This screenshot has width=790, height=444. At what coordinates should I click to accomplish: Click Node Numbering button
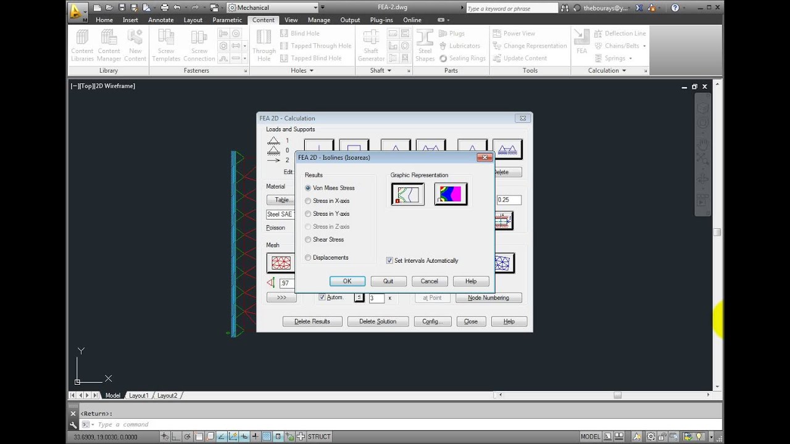tap(488, 298)
